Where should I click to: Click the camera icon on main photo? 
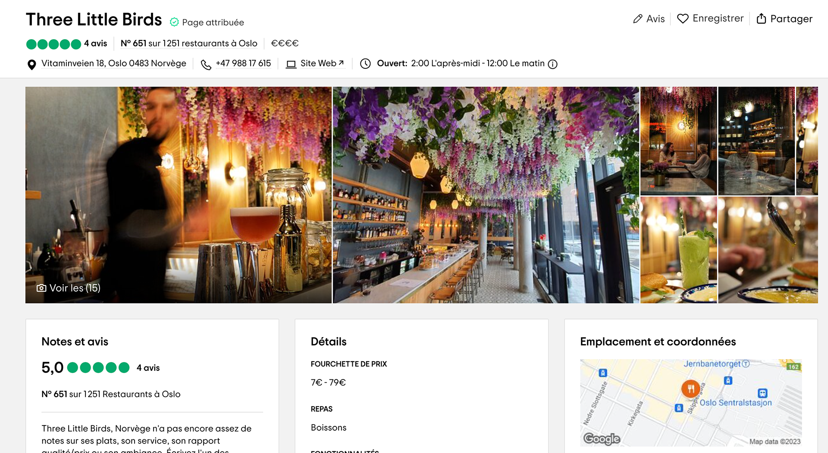coord(41,288)
